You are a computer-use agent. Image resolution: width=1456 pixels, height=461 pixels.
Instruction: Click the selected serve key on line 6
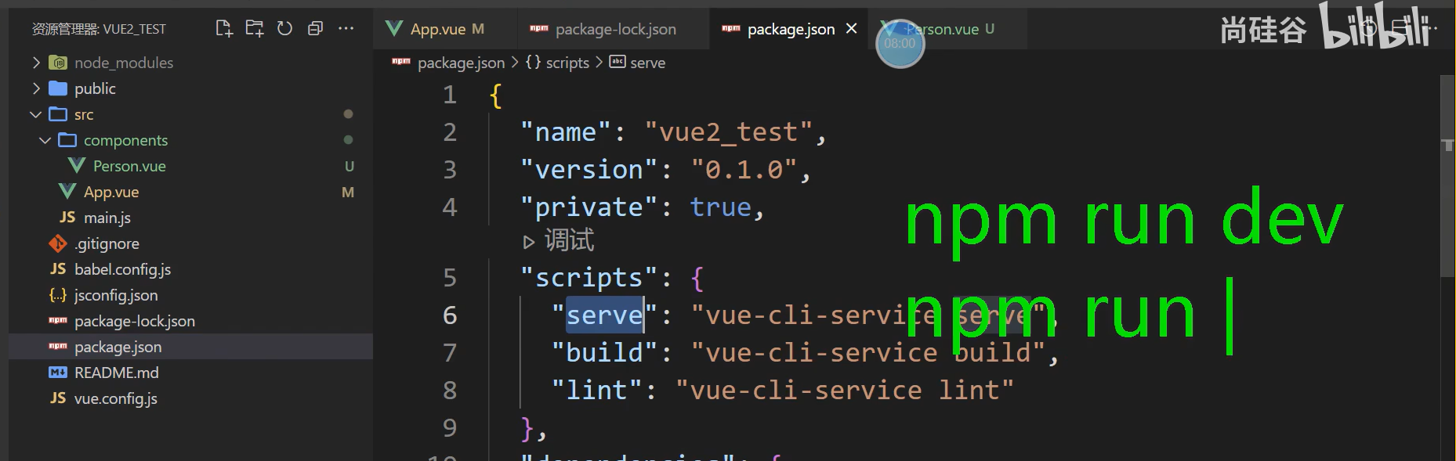pos(605,315)
